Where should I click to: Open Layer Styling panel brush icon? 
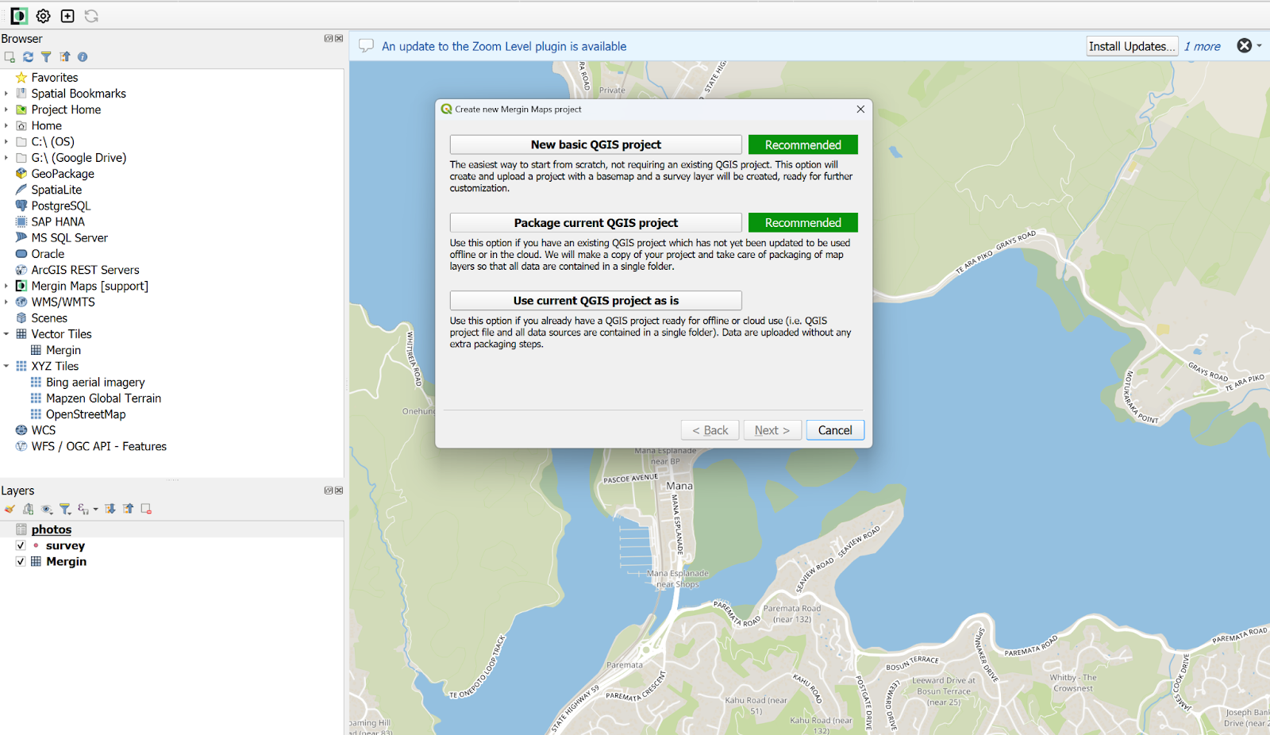tap(10, 509)
